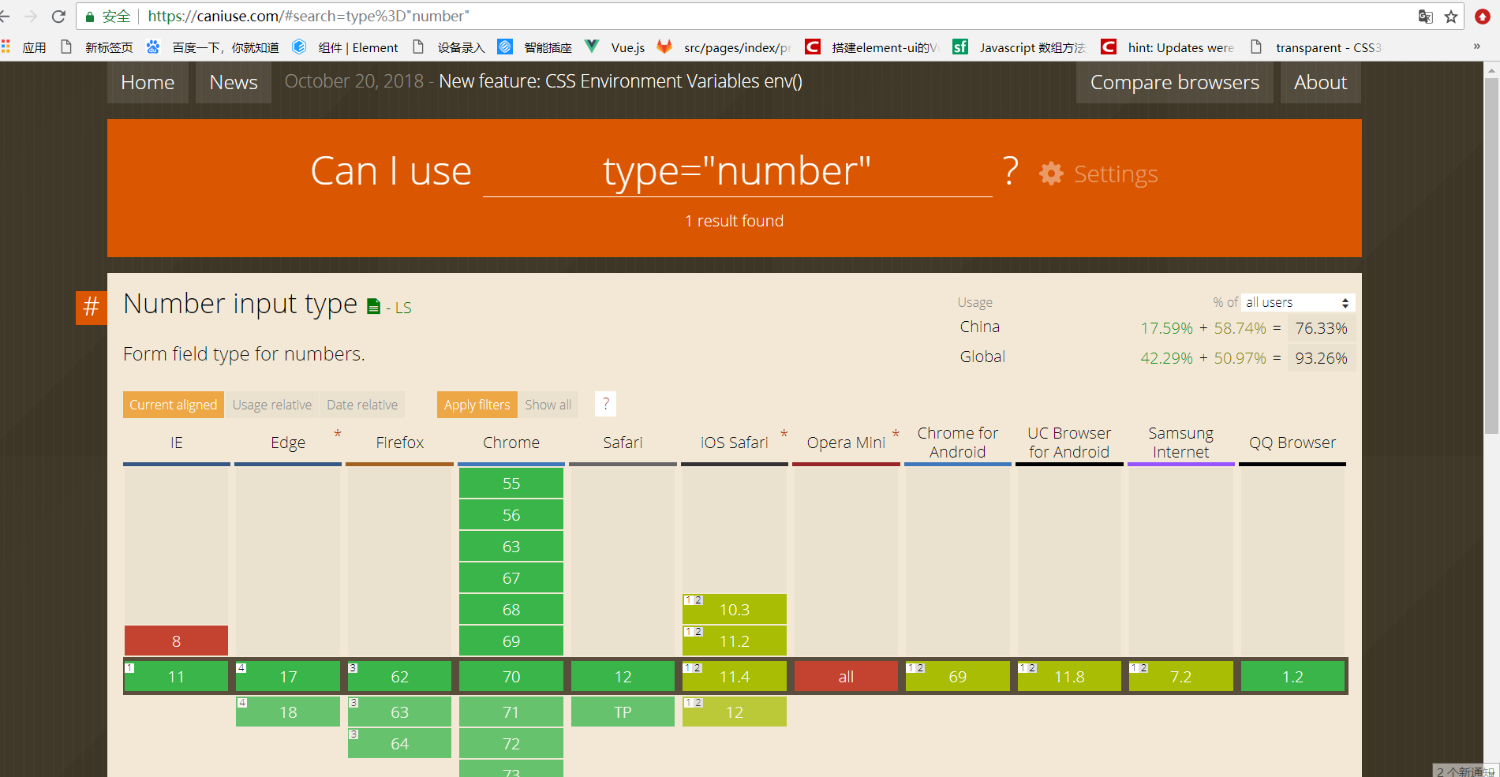Open the Number input type title link

coord(240,304)
